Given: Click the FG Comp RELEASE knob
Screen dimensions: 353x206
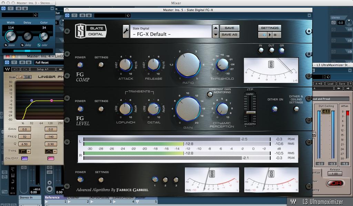Looking at the screenshot, I should pos(153,65).
